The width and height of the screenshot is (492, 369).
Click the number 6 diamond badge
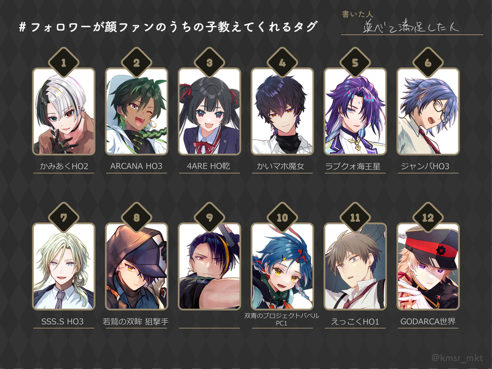428,63
